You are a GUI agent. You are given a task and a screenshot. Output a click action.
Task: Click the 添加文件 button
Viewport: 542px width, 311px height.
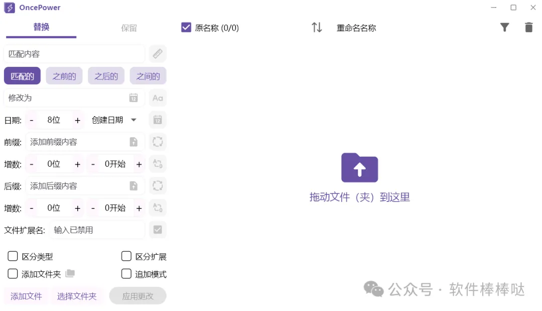coord(26,296)
